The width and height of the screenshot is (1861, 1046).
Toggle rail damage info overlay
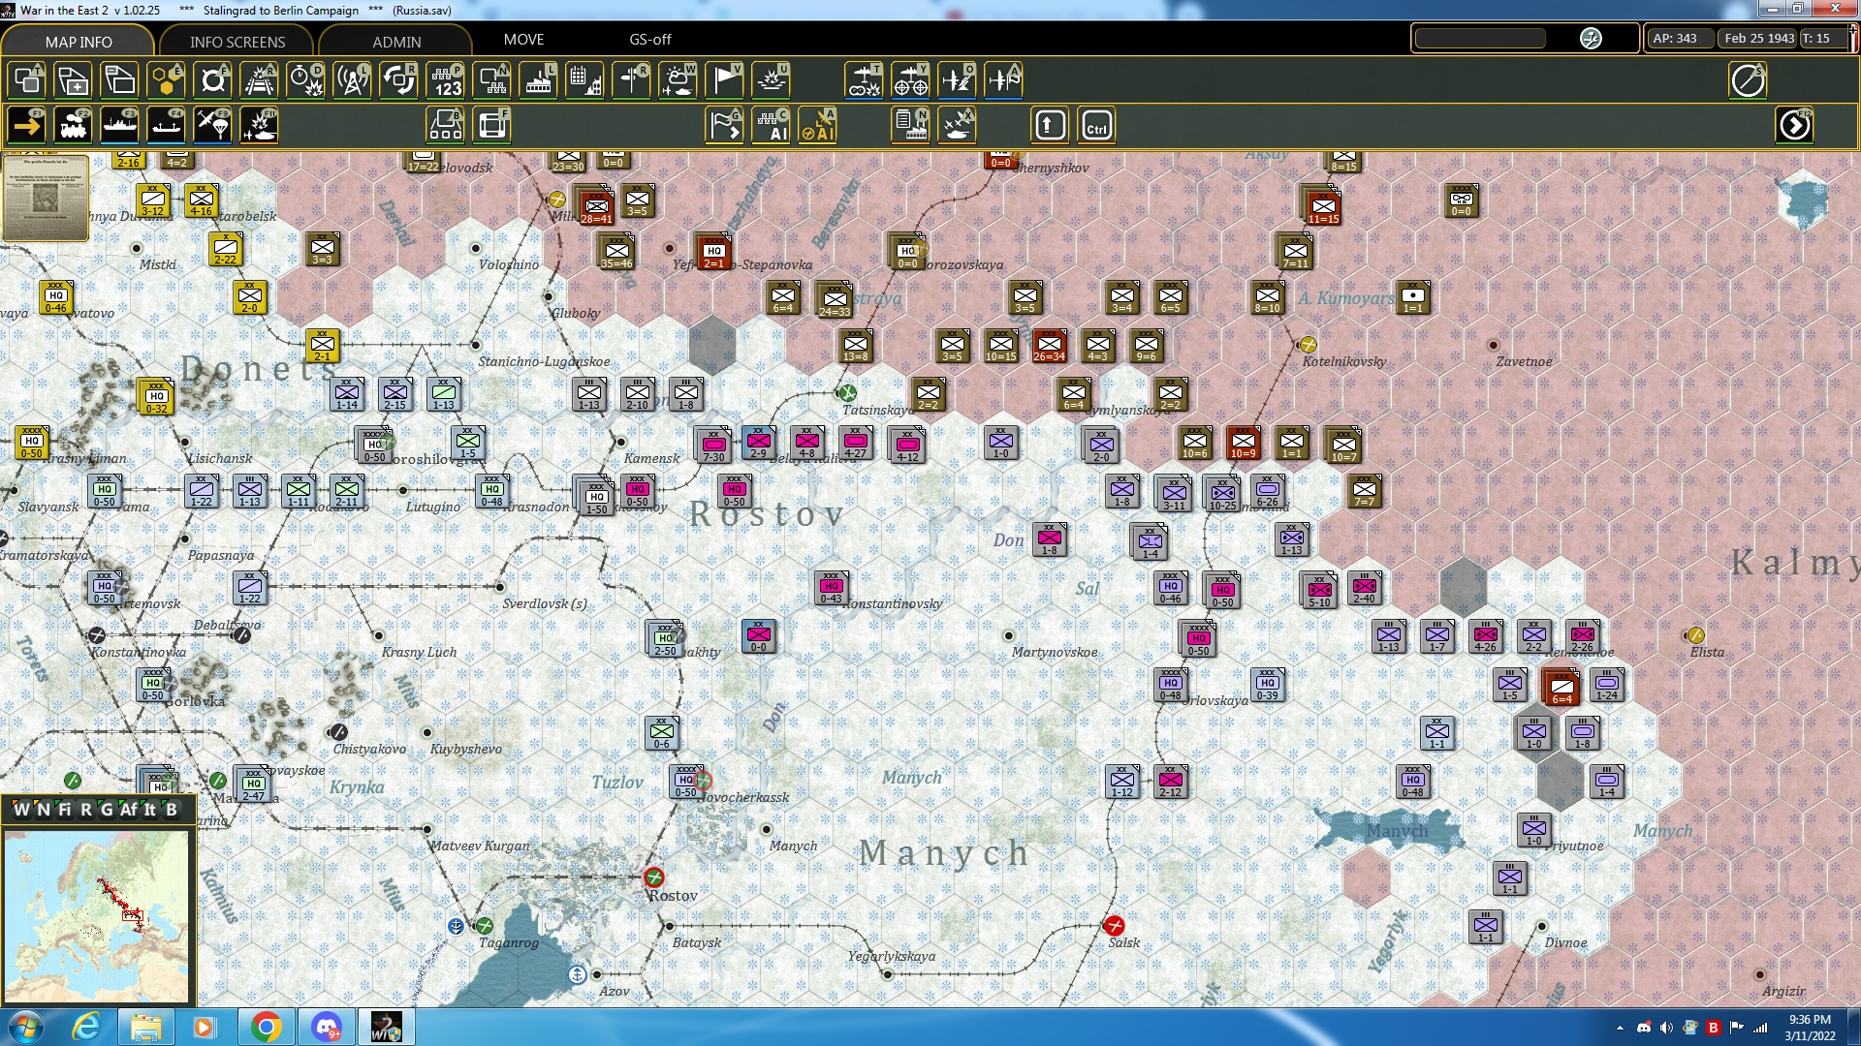(x=259, y=80)
